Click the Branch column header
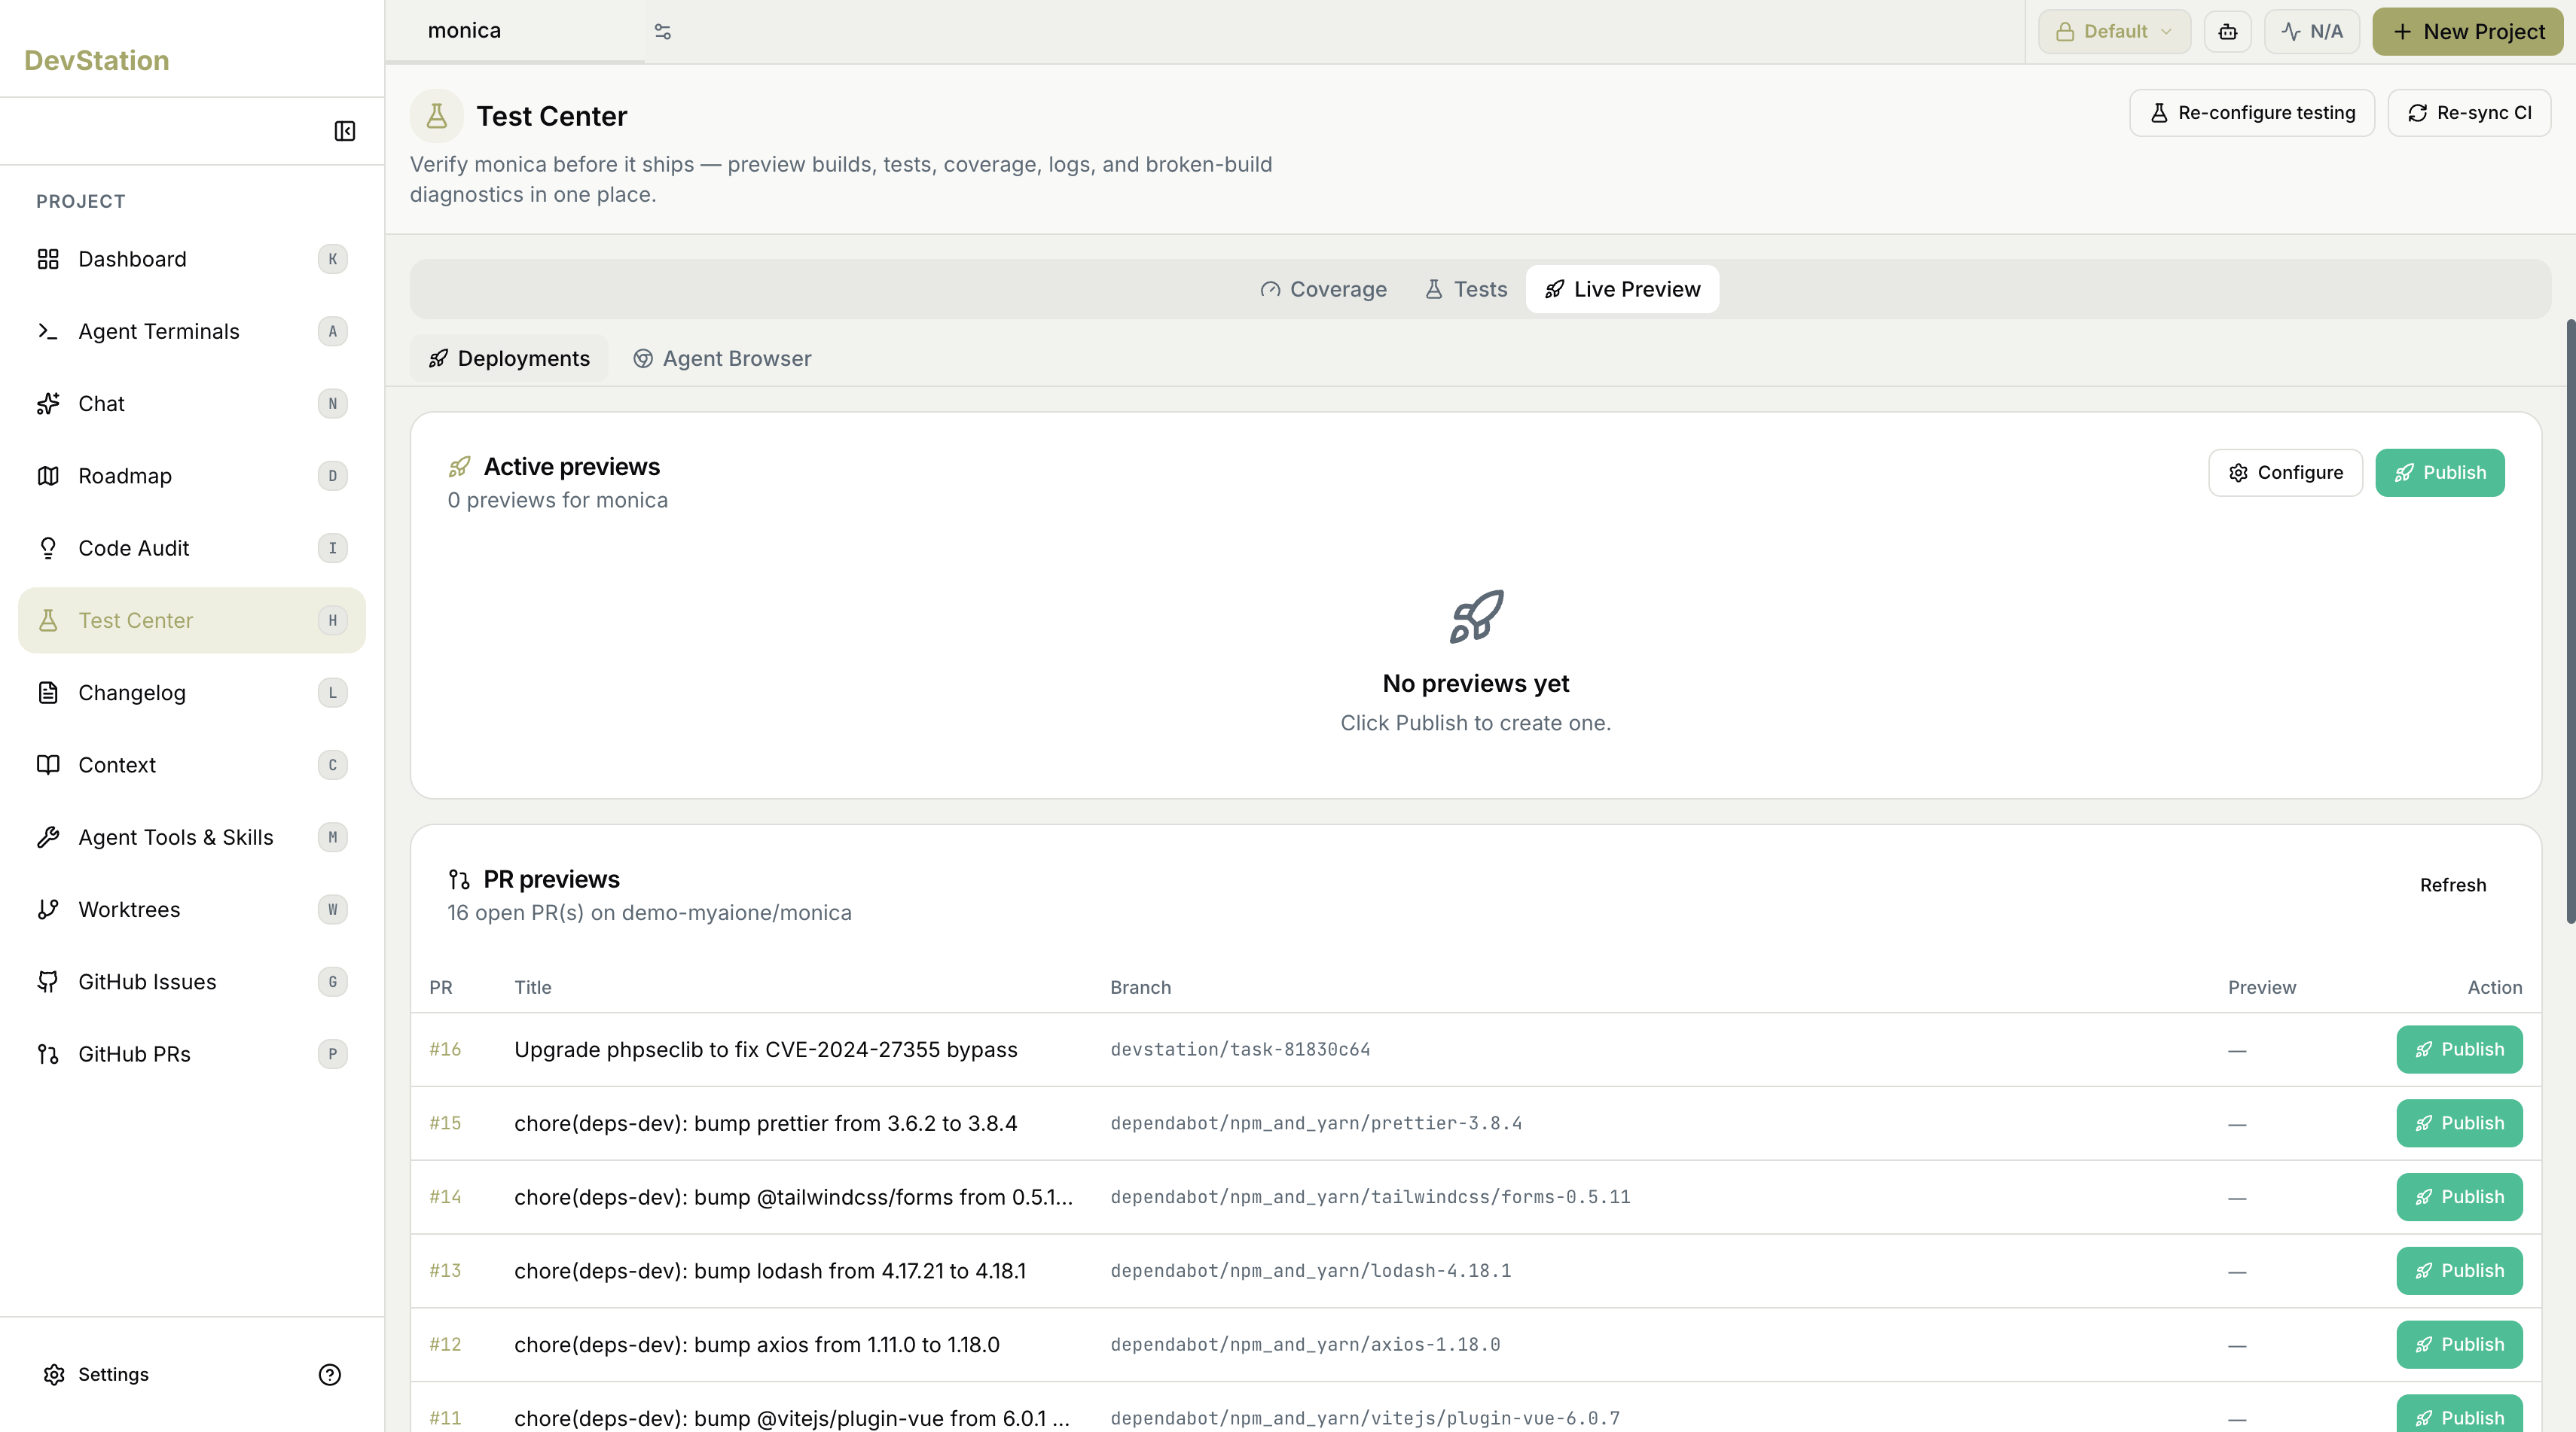Viewport: 2576px width, 1432px height. pyautogui.click(x=1140, y=987)
